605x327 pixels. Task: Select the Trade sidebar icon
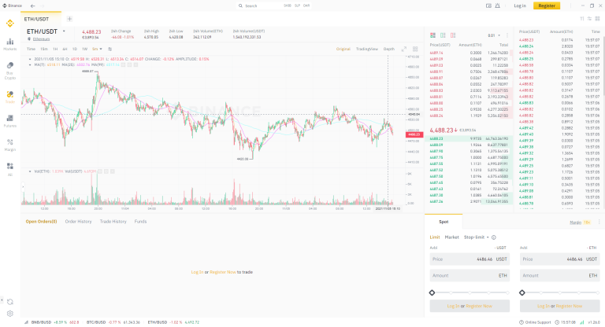[x=10, y=97]
